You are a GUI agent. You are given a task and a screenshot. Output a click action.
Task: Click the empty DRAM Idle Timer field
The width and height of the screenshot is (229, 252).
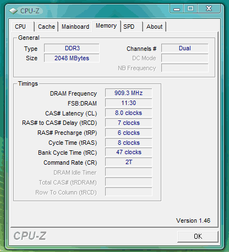(x=129, y=172)
